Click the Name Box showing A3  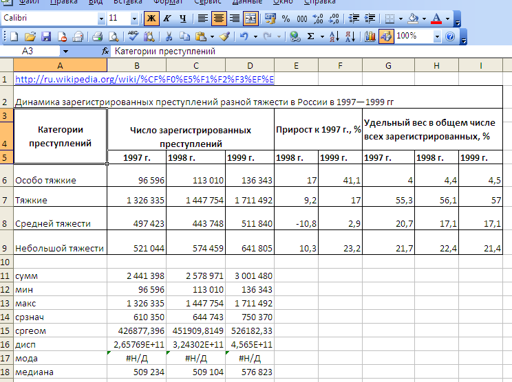point(30,51)
